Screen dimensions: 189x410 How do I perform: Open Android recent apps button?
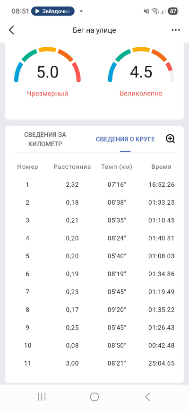42,397
